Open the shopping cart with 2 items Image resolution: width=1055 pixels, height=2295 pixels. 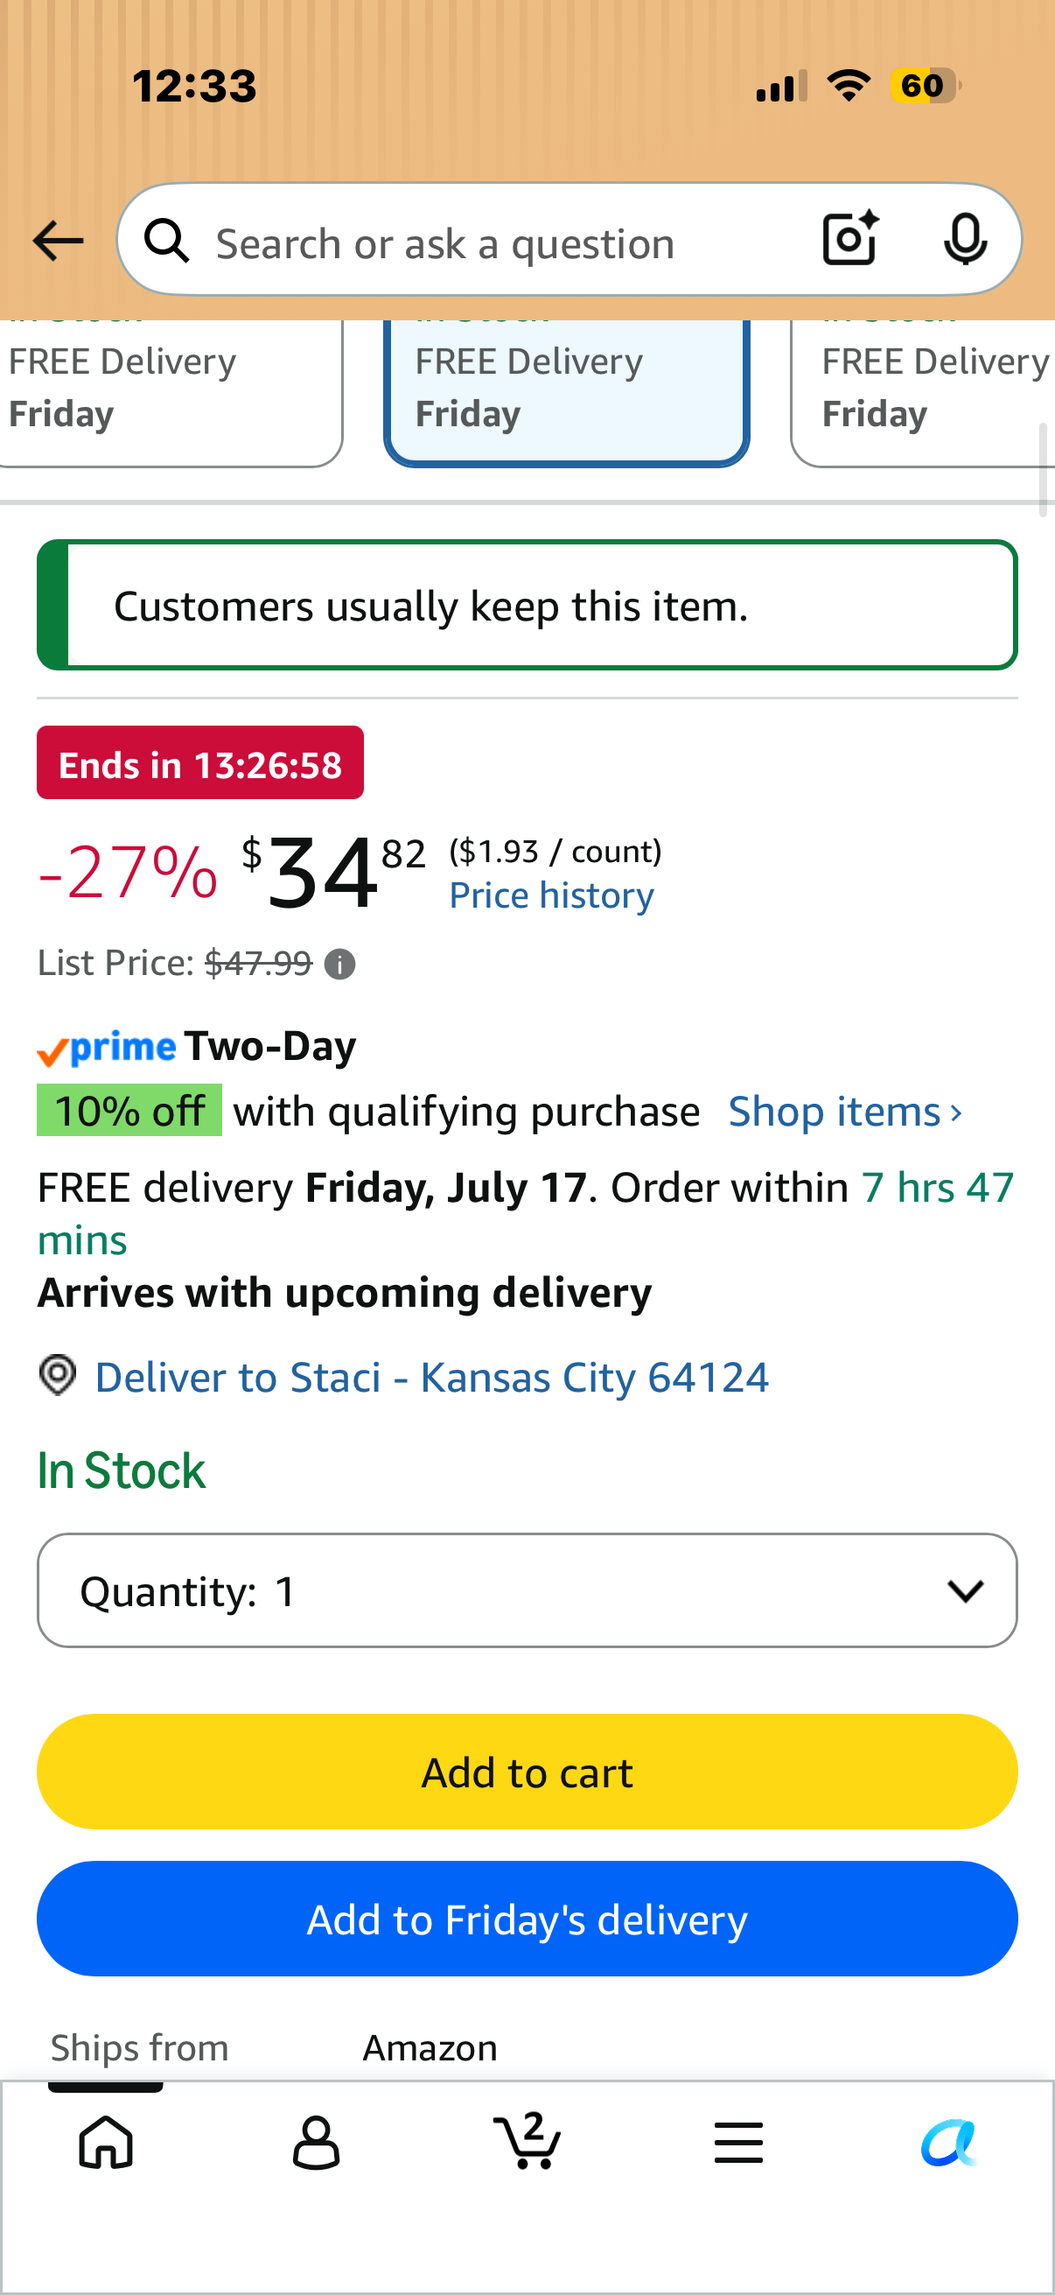coord(527,2140)
